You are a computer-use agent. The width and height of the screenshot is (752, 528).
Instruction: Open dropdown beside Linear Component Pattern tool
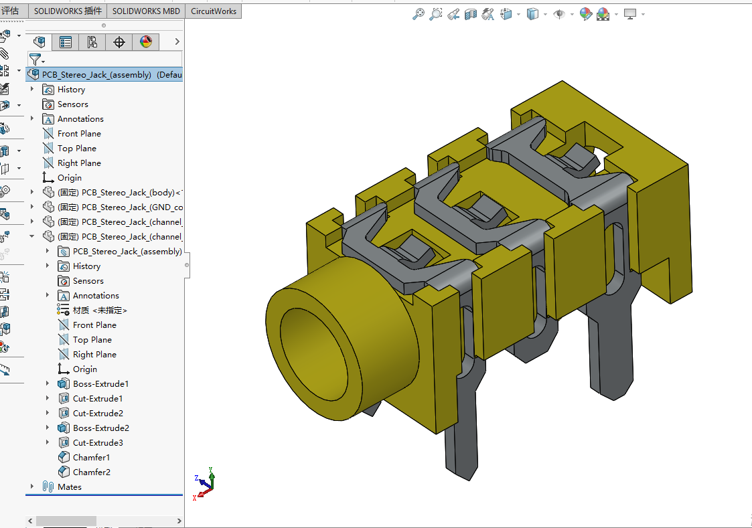[x=19, y=70]
